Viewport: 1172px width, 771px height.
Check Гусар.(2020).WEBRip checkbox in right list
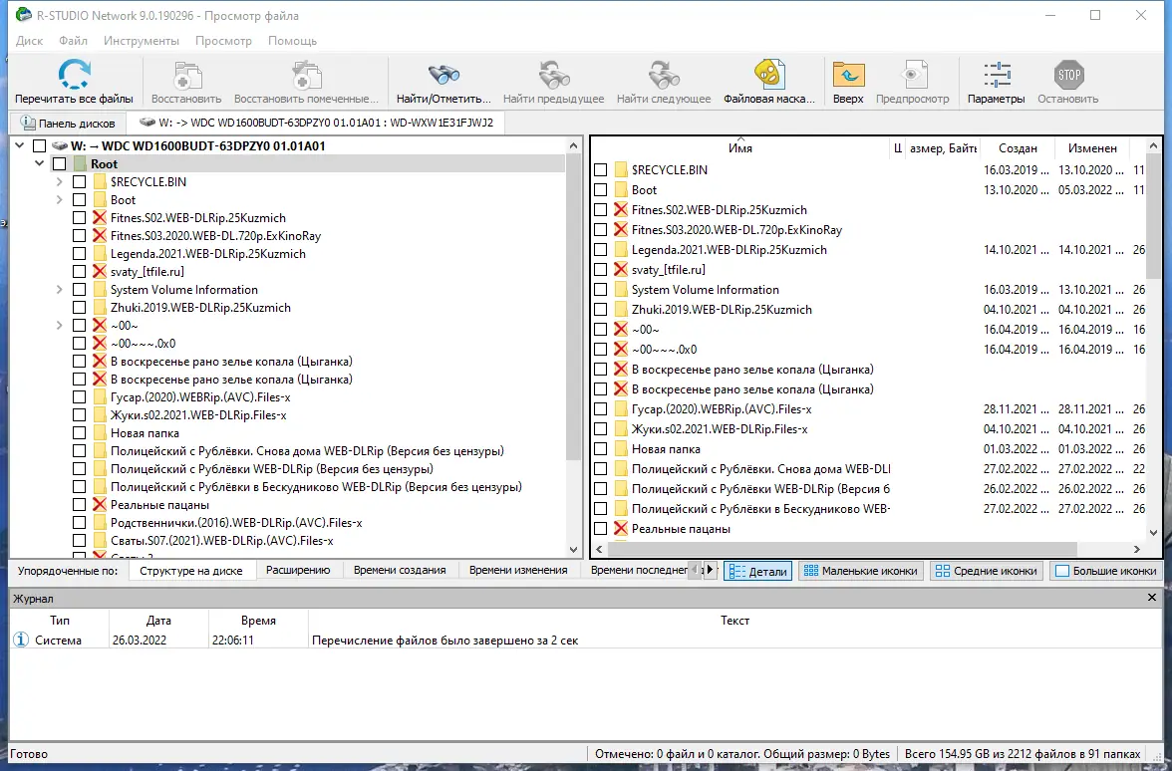[x=600, y=408]
